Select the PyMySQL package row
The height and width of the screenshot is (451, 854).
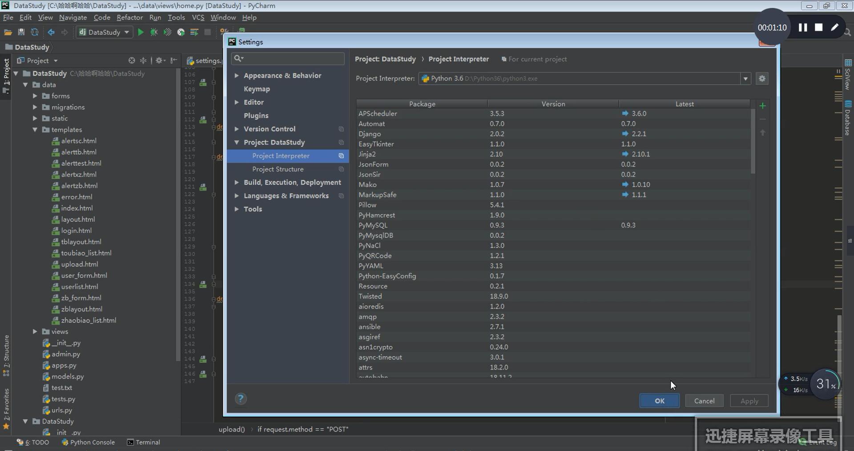click(553, 225)
